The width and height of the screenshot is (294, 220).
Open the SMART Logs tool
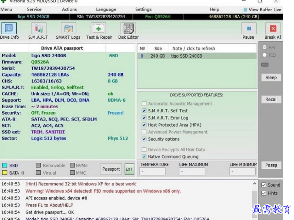(68, 31)
